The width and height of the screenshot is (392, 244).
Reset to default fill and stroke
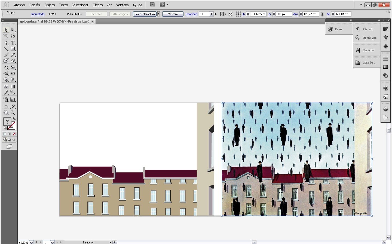pyautogui.click(x=5, y=128)
